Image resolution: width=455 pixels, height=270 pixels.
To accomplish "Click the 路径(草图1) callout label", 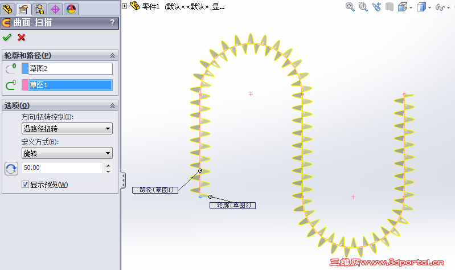I will tap(155, 190).
